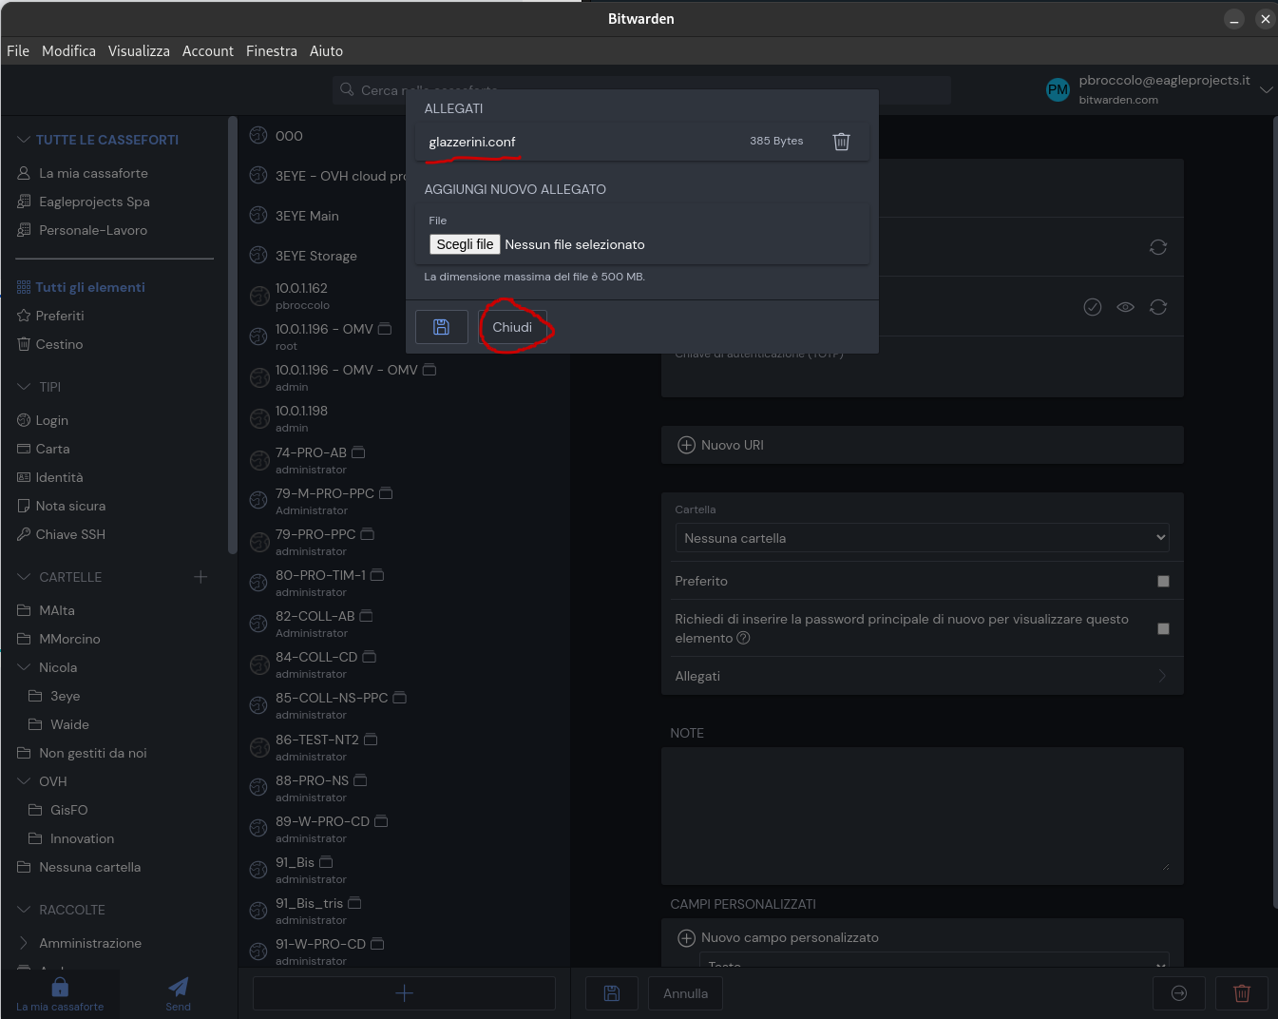Click the Chiudi button
This screenshot has width=1278, height=1019.
(x=512, y=327)
